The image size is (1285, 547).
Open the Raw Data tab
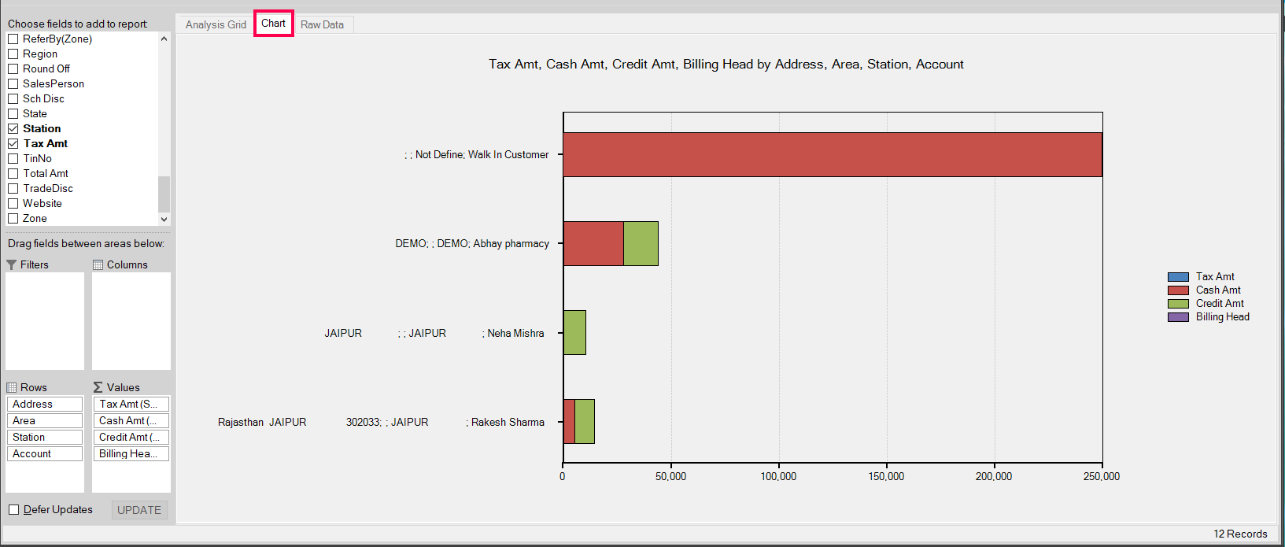coord(322,25)
